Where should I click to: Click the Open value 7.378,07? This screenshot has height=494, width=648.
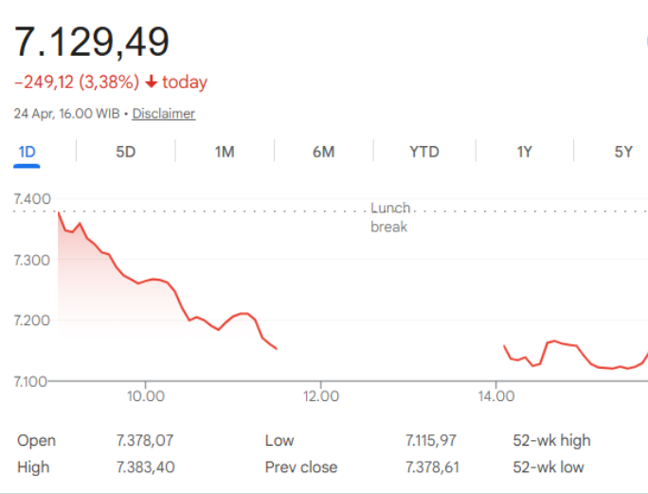(x=144, y=440)
